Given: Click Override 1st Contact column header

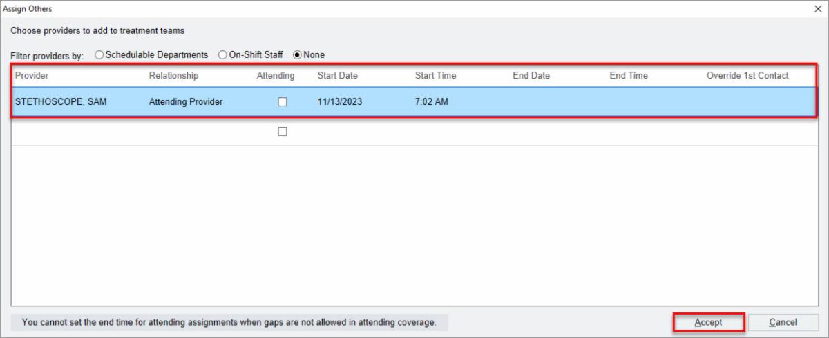Looking at the screenshot, I should [747, 75].
